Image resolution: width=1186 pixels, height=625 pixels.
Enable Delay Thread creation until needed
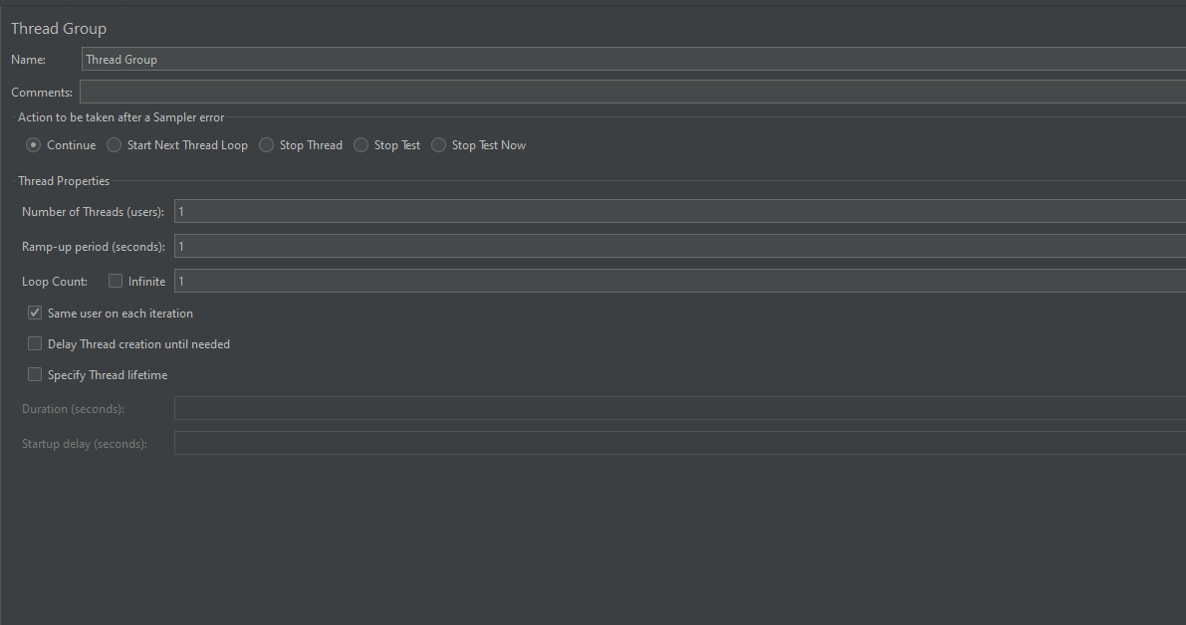[x=34, y=343]
